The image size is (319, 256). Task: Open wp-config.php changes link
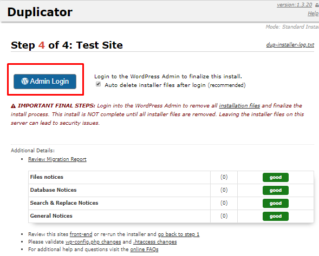pos(93,242)
